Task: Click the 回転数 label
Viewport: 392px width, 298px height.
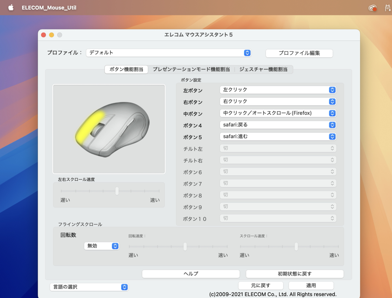Action: click(68, 235)
